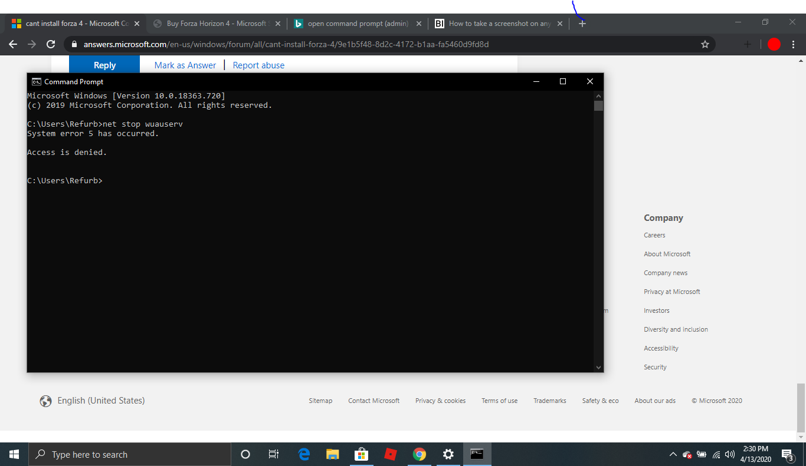Bookmark this page with the star icon
806x466 pixels.
705,44
